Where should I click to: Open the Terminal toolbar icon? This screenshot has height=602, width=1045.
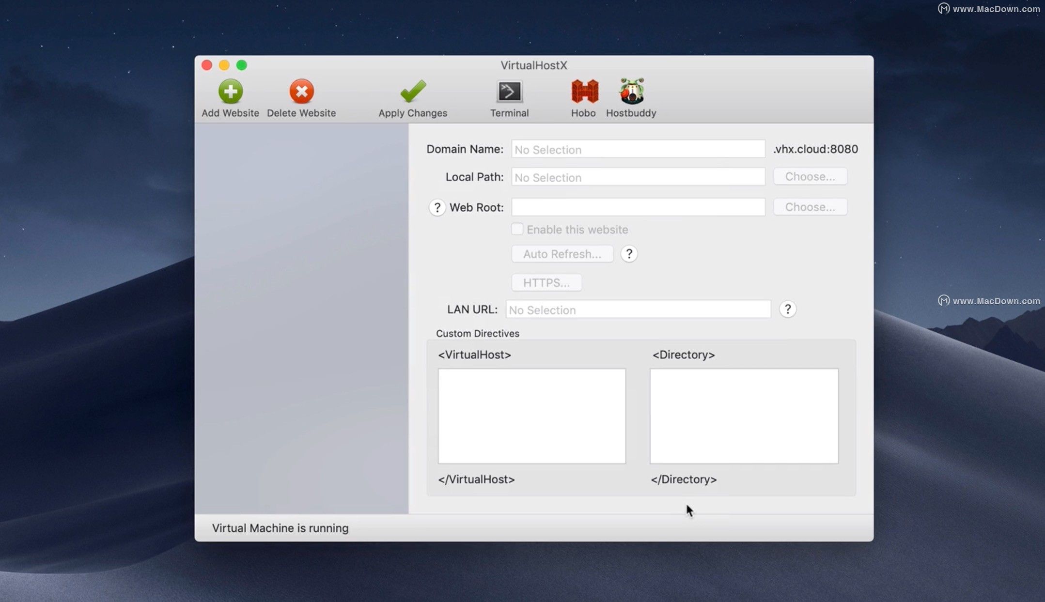(509, 92)
